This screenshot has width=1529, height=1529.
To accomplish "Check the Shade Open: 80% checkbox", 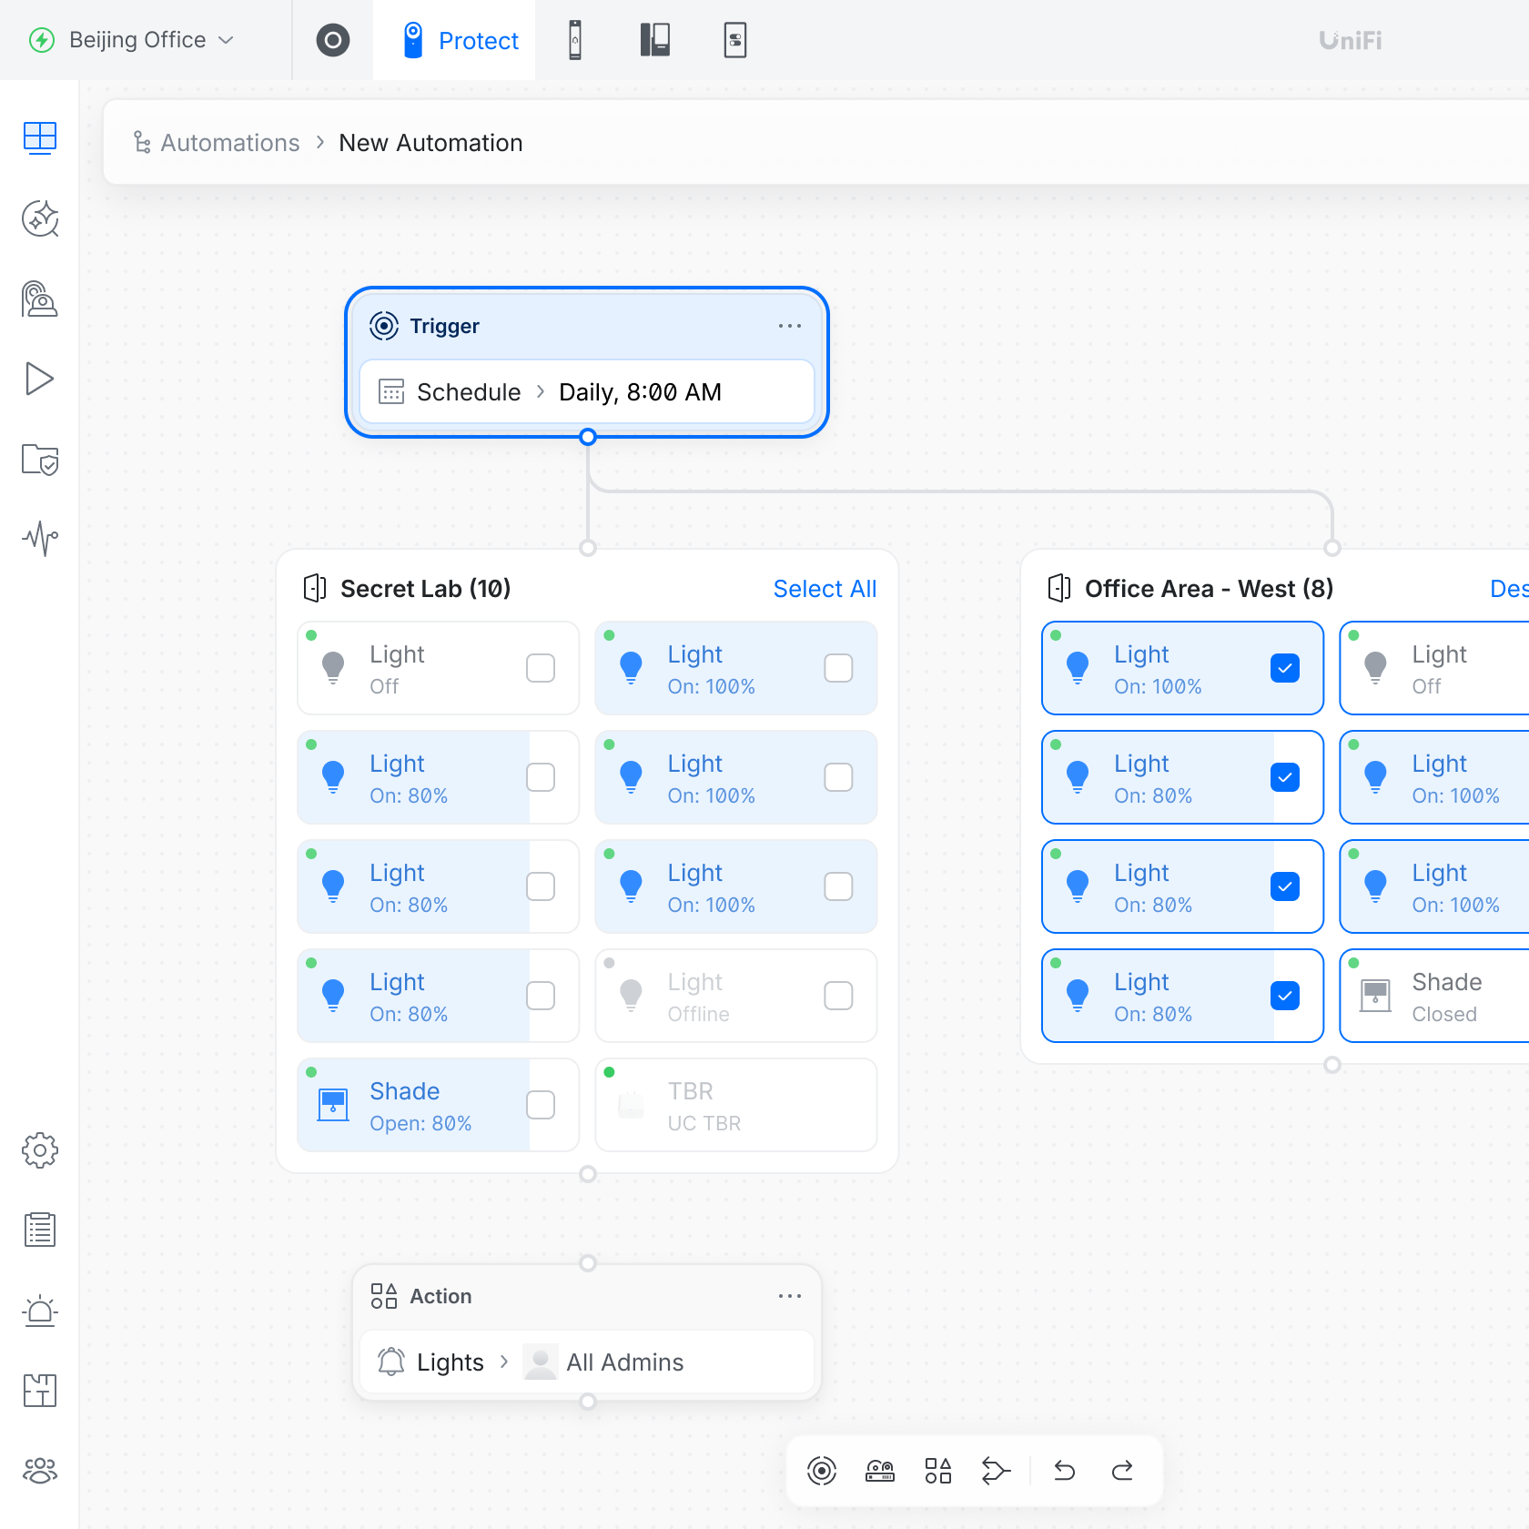I will pos(541,1105).
